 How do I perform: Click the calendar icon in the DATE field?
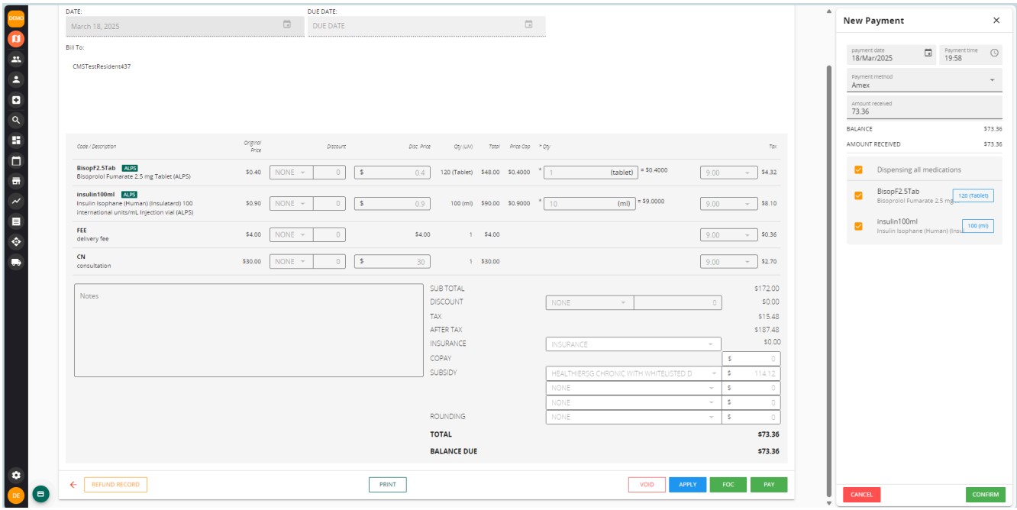[x=287, y=24]
